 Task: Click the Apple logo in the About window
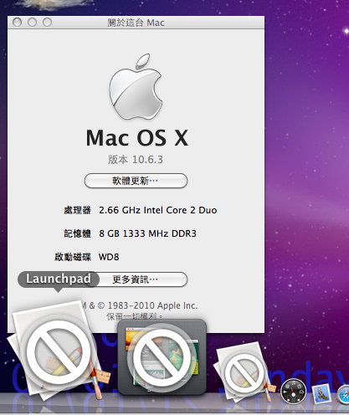136,87
